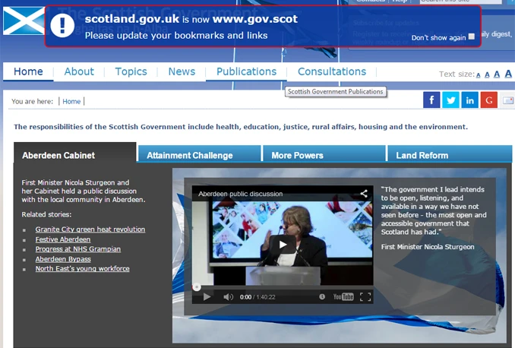Open the News navigation menu item
Viewport: 515px width, 348px height.
coord(182,71)
